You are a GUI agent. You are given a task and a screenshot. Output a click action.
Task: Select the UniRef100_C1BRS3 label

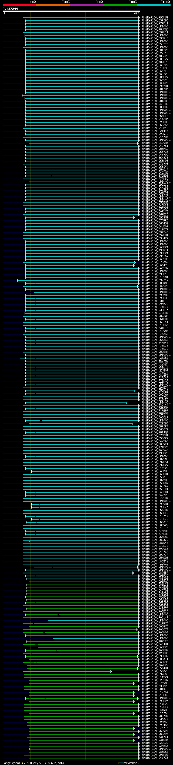click(155, 68)
